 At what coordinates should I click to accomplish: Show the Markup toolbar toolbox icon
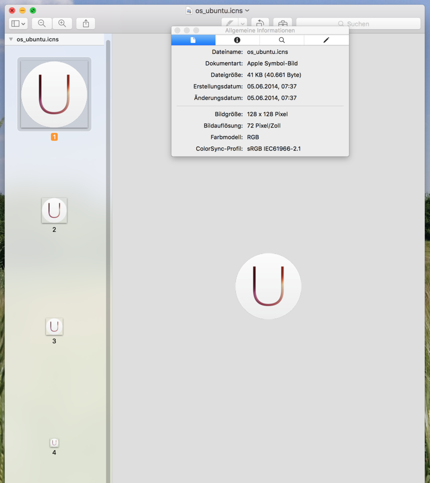point(283,23)
